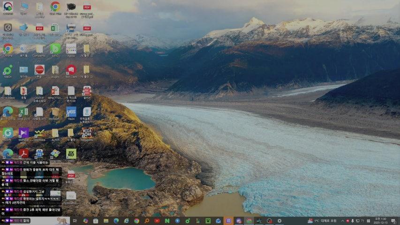Open the MelOn music app shortcut
The width and height of the screenshot is (400, 225).
8,70
